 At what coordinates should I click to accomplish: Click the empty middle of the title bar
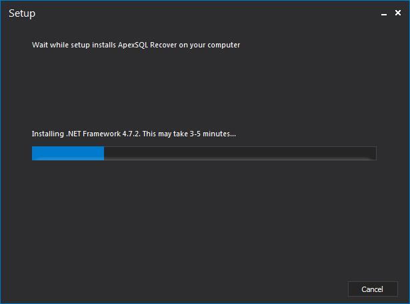click(x=200, y=13)
